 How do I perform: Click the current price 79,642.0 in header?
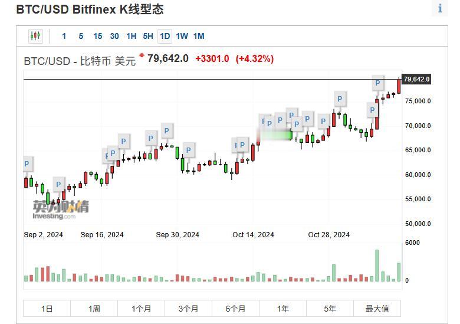(x=168, y=58)
